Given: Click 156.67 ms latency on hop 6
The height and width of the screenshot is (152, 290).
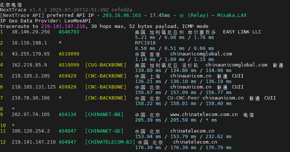Looking at the screenshot, I should pyautogui.click(x=148, y=93).
